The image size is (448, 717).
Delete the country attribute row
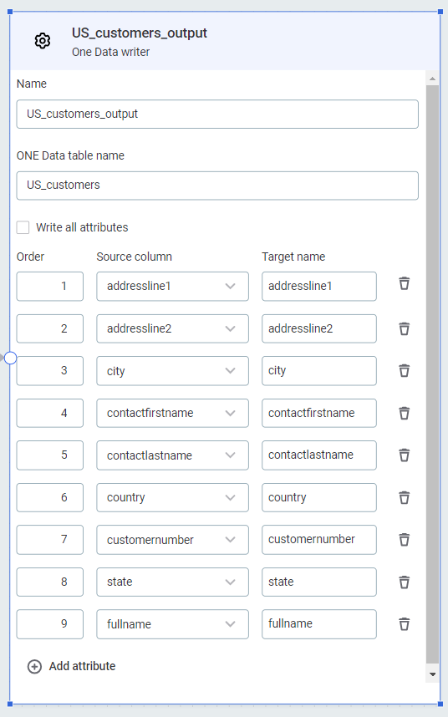(x=404, y=497)
